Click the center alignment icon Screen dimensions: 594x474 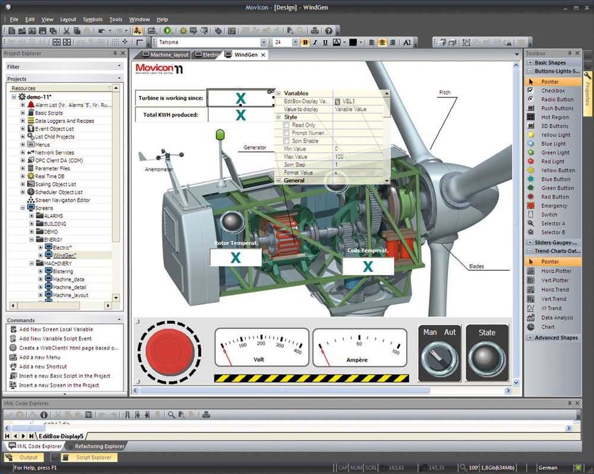382,42
